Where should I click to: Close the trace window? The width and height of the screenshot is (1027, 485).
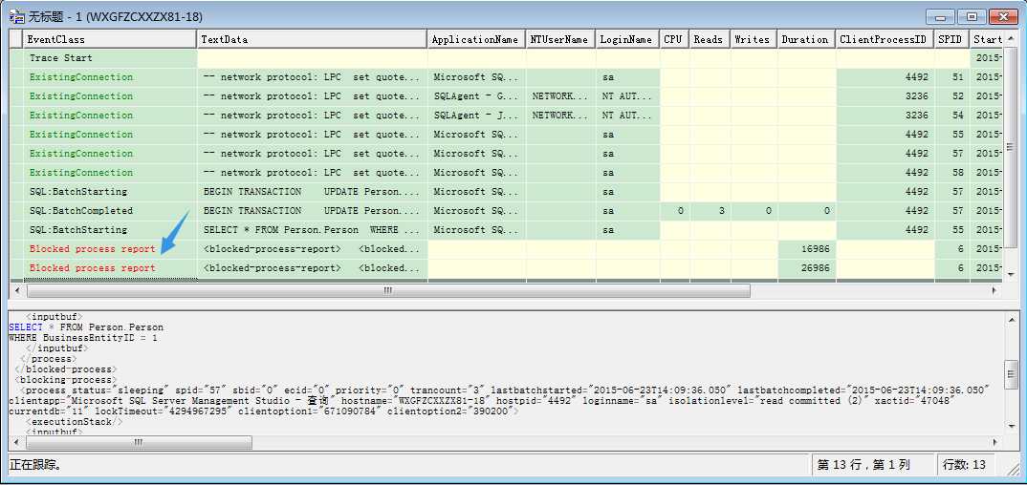pos(1003,17)
